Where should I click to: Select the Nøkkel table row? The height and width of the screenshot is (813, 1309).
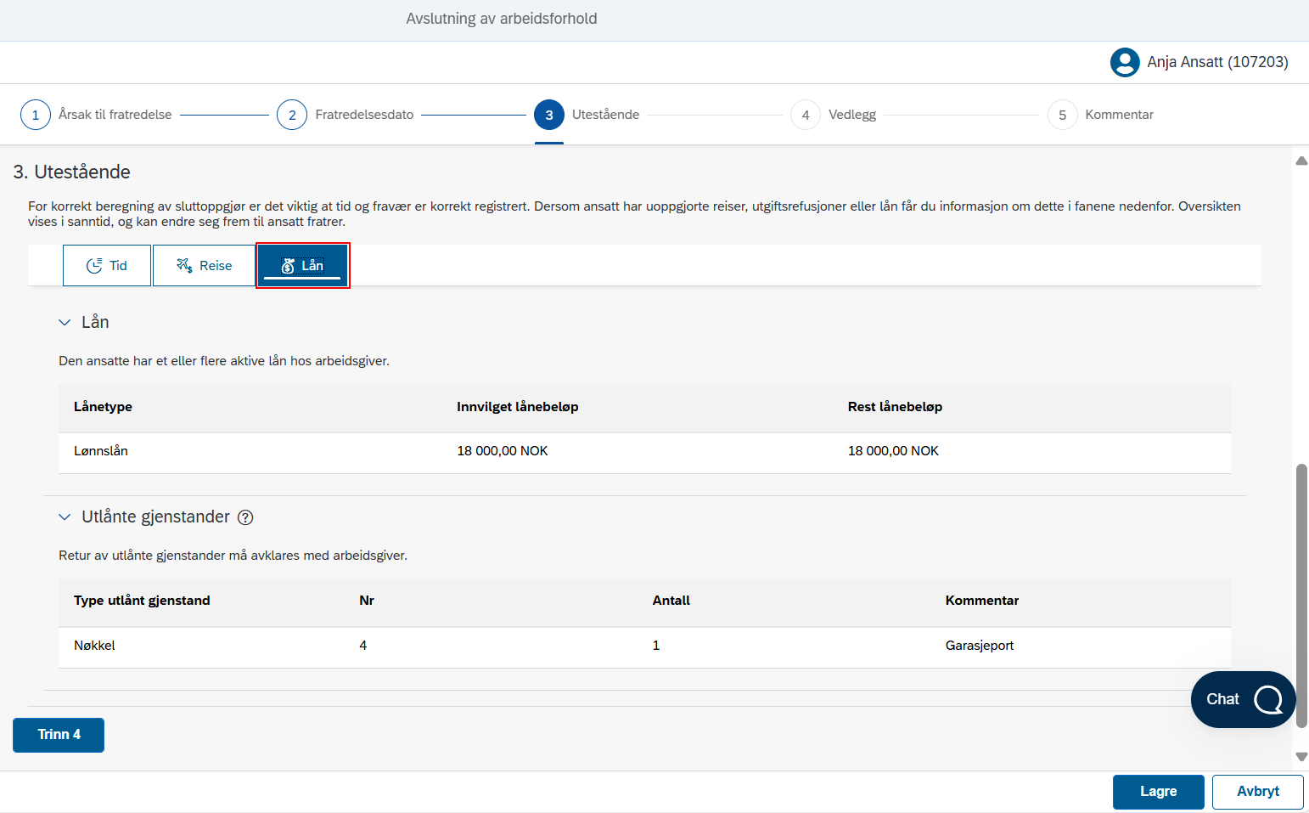[644, 646]
